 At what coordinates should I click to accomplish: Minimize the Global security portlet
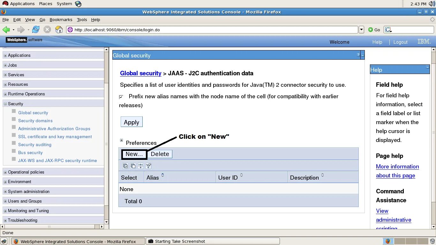(363, 55)
